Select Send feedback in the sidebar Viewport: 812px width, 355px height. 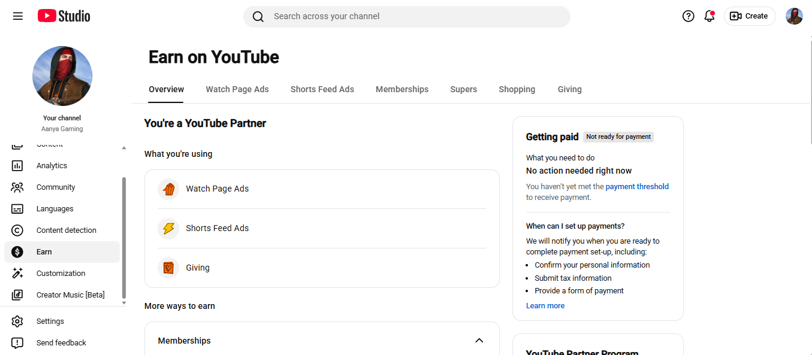coord(62,343)
